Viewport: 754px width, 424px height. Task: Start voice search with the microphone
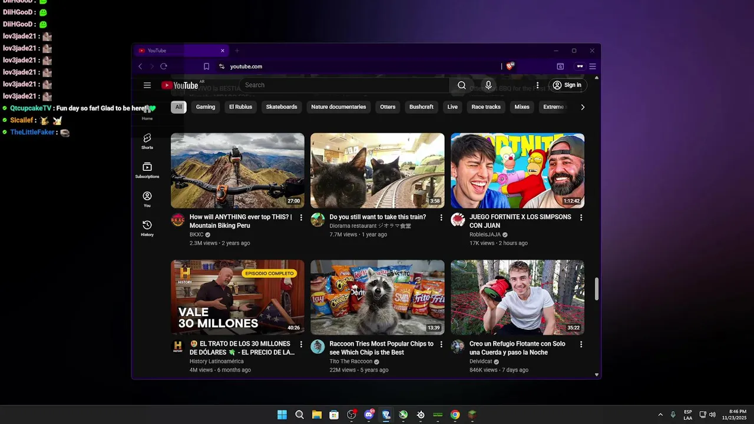click(x=488, y=85)
